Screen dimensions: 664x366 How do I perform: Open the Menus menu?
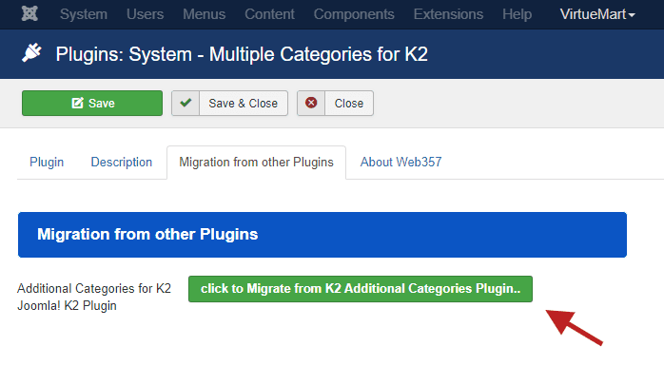click(x=205, y=14)
